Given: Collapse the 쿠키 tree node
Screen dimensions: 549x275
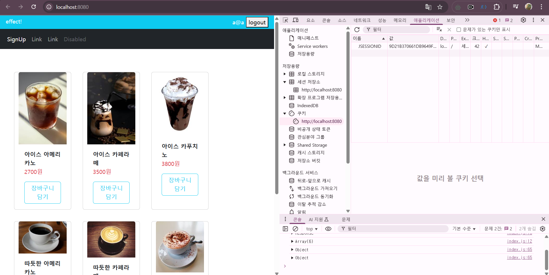Looking at the screenshot, I should click(x=285, y=113).
